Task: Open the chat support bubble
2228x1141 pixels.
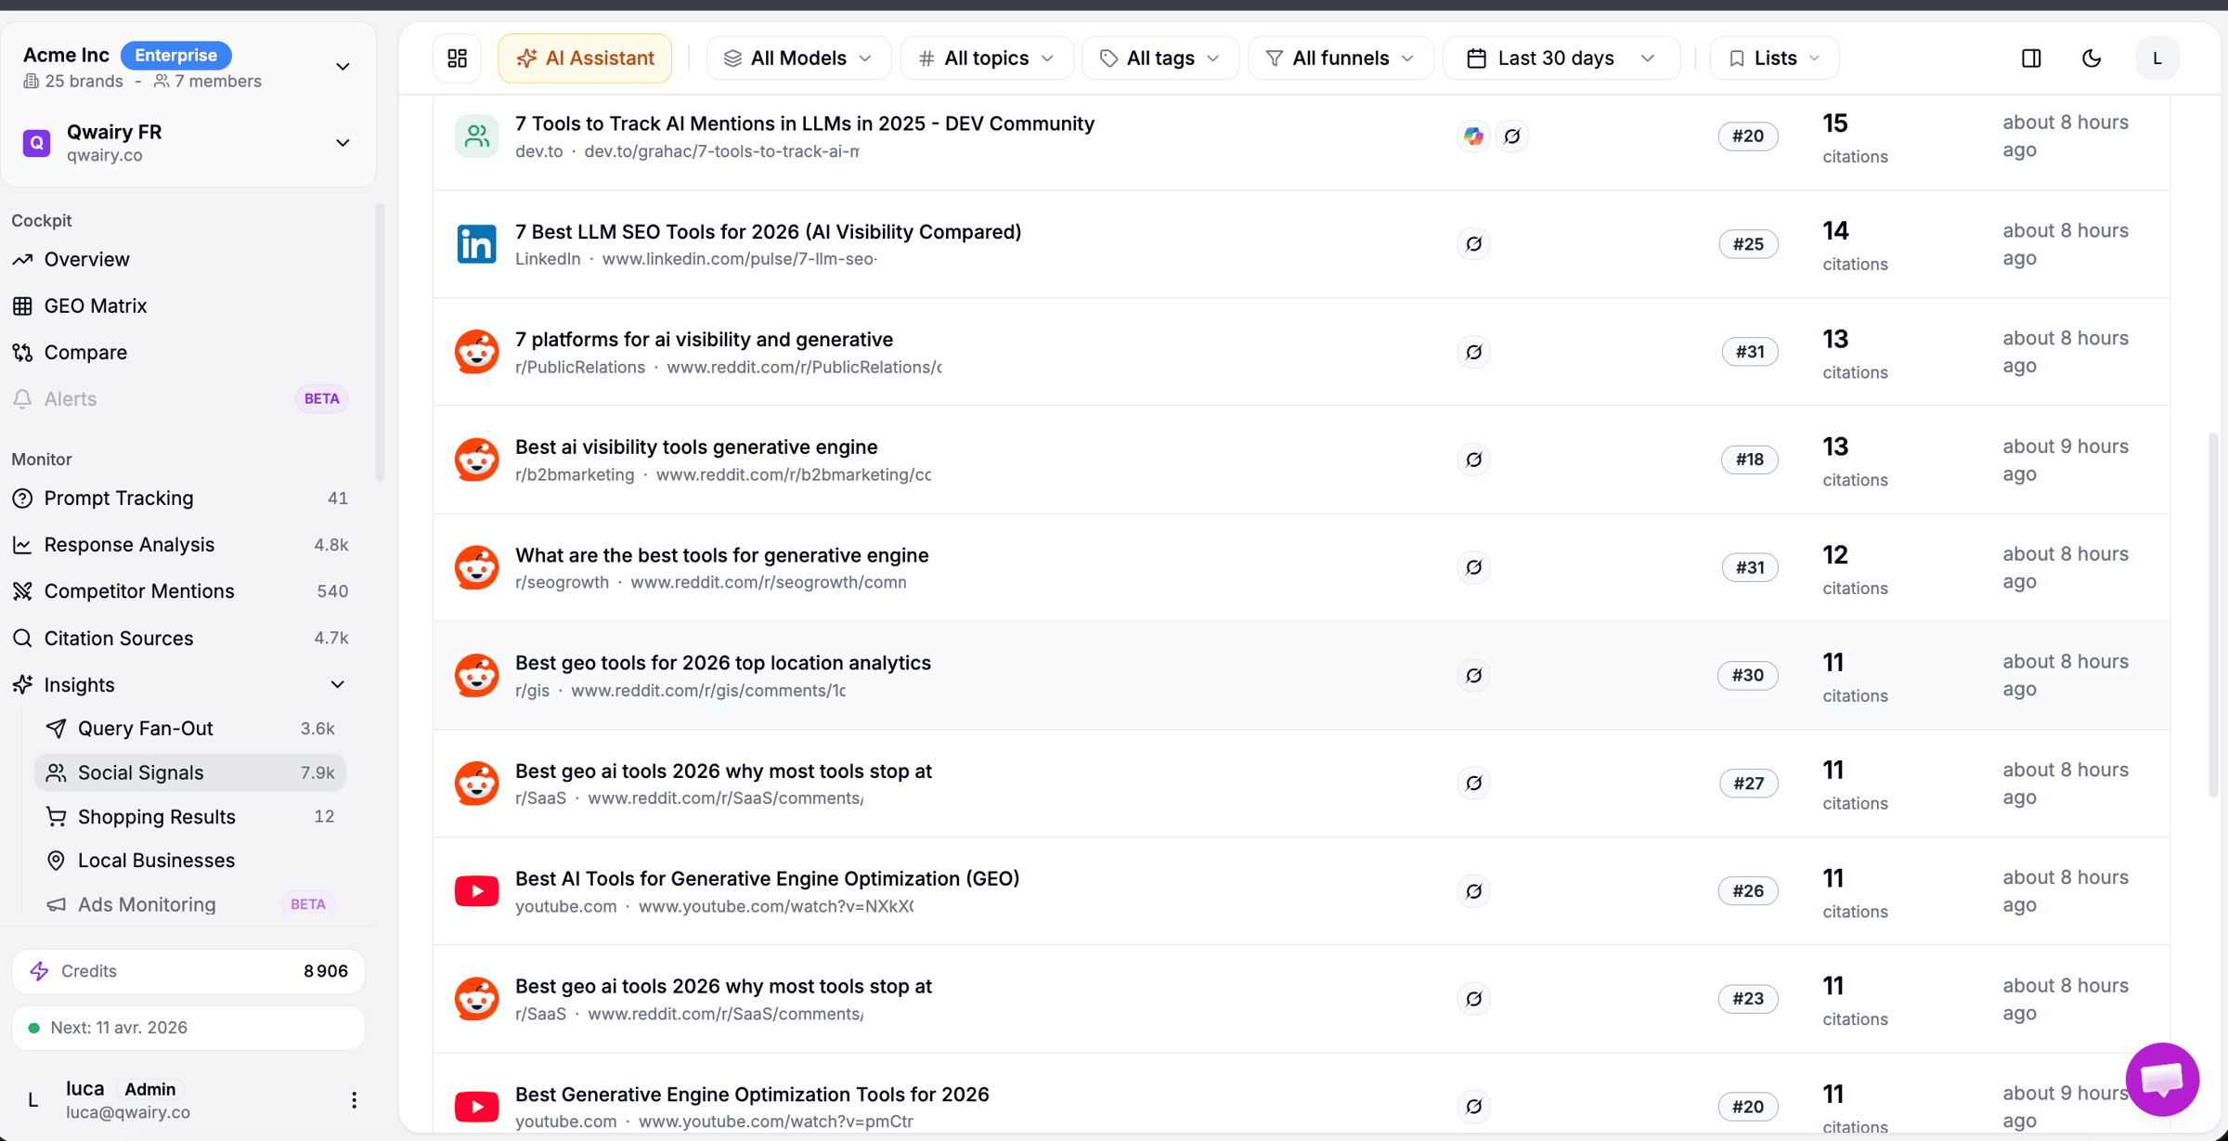Action: click(x=2162, y=1080)
